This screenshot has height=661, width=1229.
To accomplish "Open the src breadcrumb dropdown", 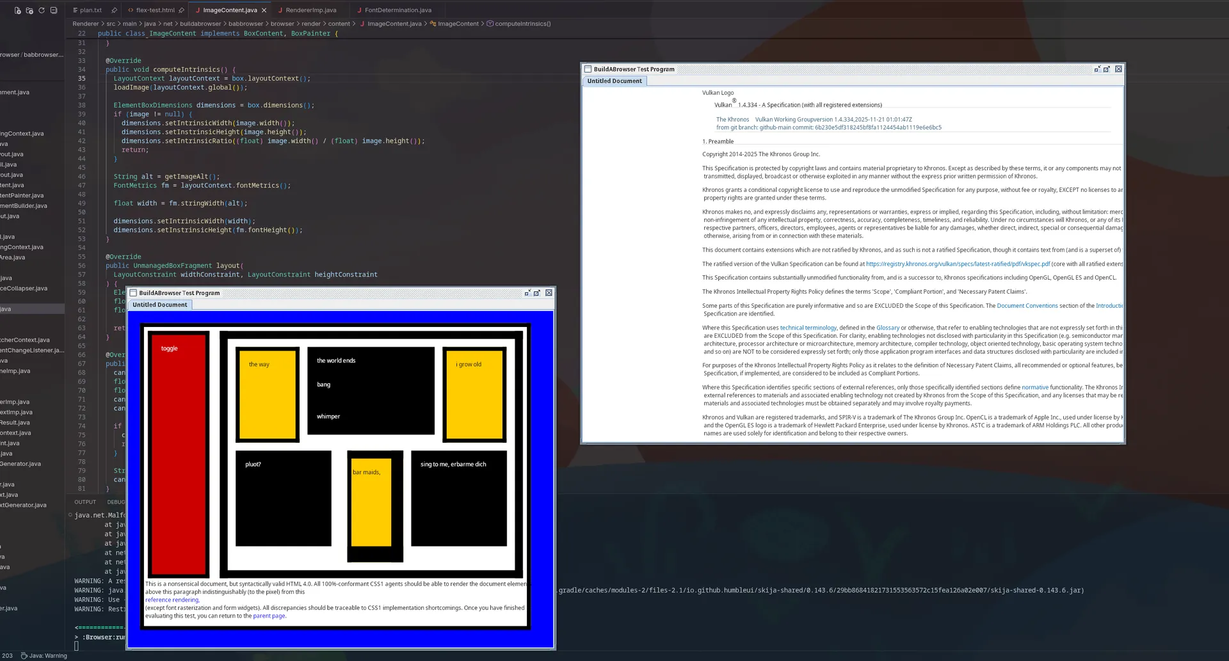I will coord(109,24).
